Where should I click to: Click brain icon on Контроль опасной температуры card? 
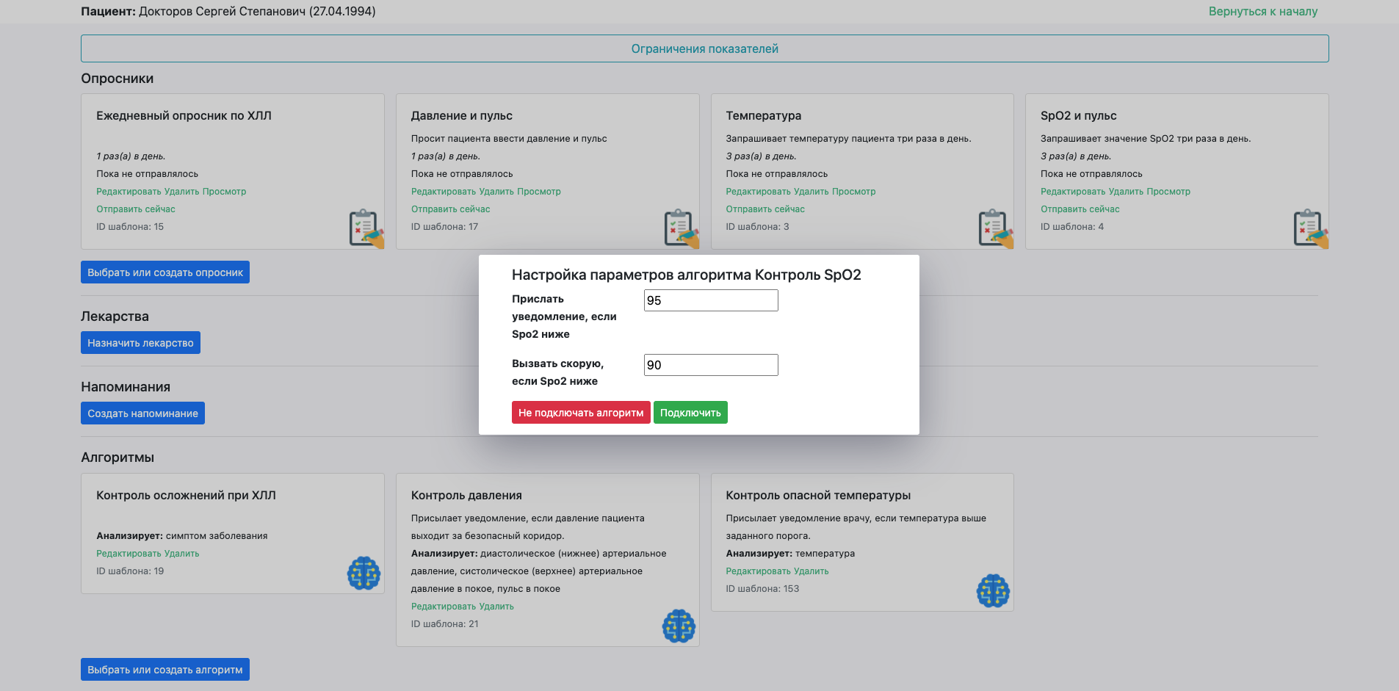point(993,590)
